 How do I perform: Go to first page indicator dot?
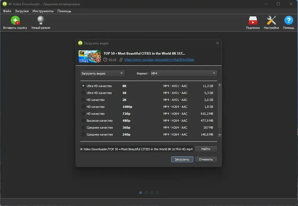coord(140,193)
